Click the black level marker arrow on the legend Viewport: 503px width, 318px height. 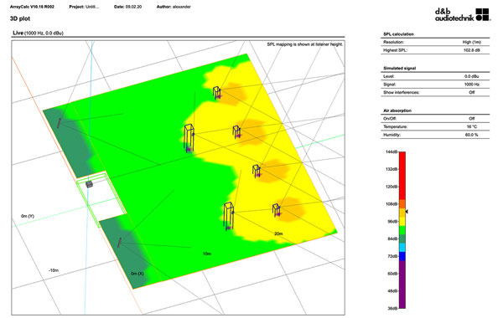point(407,212)
